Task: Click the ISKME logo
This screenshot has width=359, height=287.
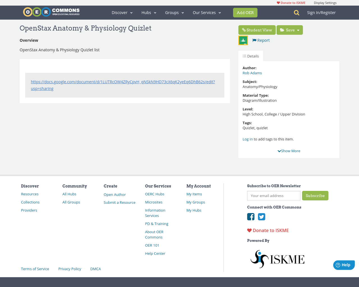Action: pyautogui.click(x=277, y=259)
